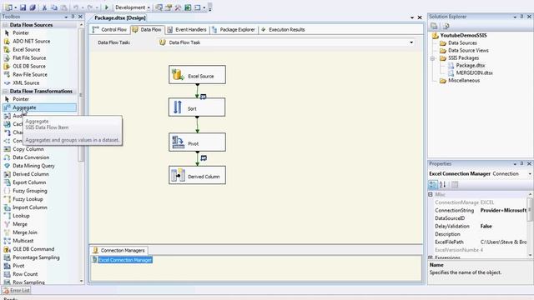Select Excel Source in the toolbox

[x=26, y=50]
